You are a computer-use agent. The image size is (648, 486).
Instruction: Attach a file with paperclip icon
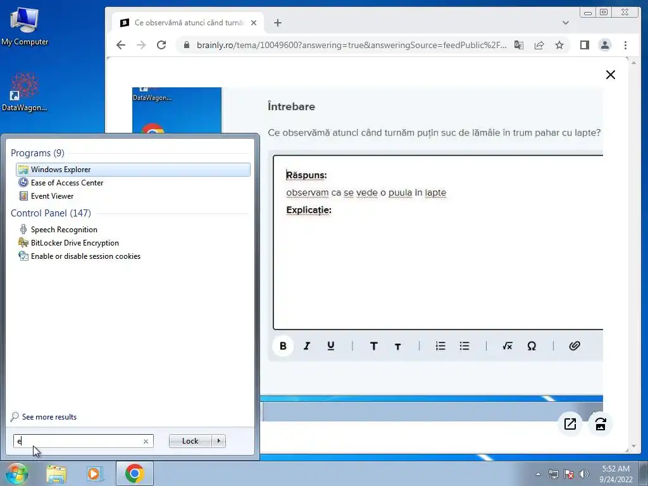coord(575,346)
